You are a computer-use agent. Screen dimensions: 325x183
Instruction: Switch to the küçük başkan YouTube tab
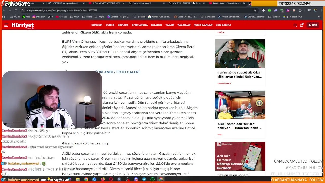(x=227, y=3)
